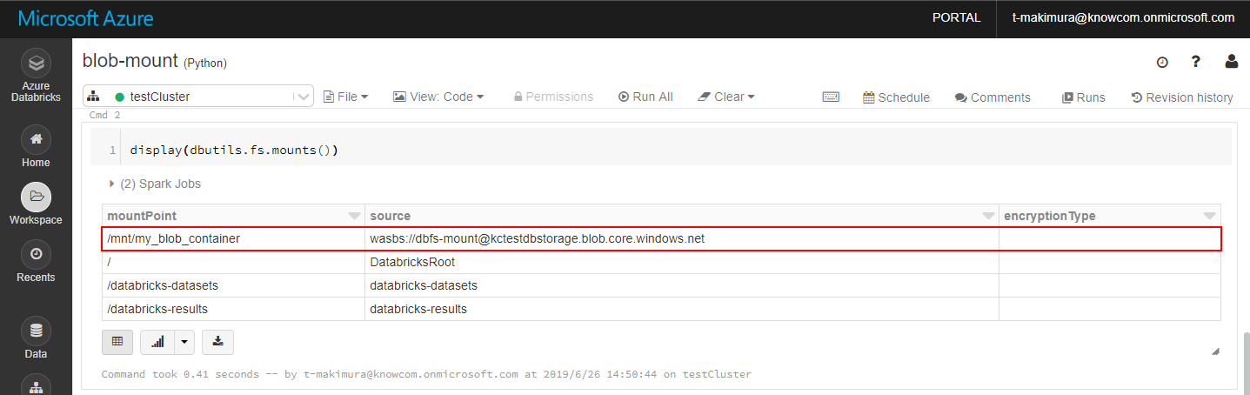
Task: Switch results to bar chart view
Action: pos(157,342)
